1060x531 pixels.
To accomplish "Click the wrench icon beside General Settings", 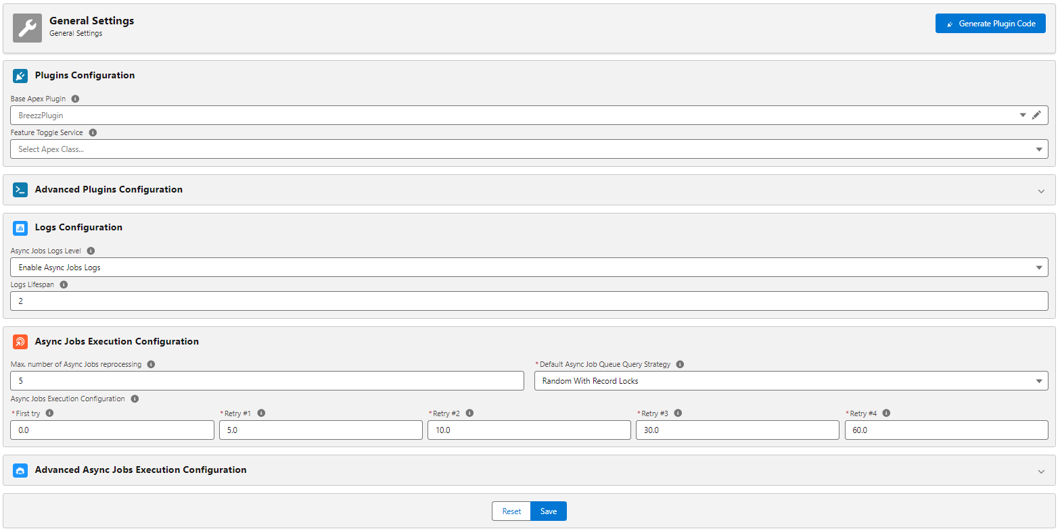I will click(27, 28).
